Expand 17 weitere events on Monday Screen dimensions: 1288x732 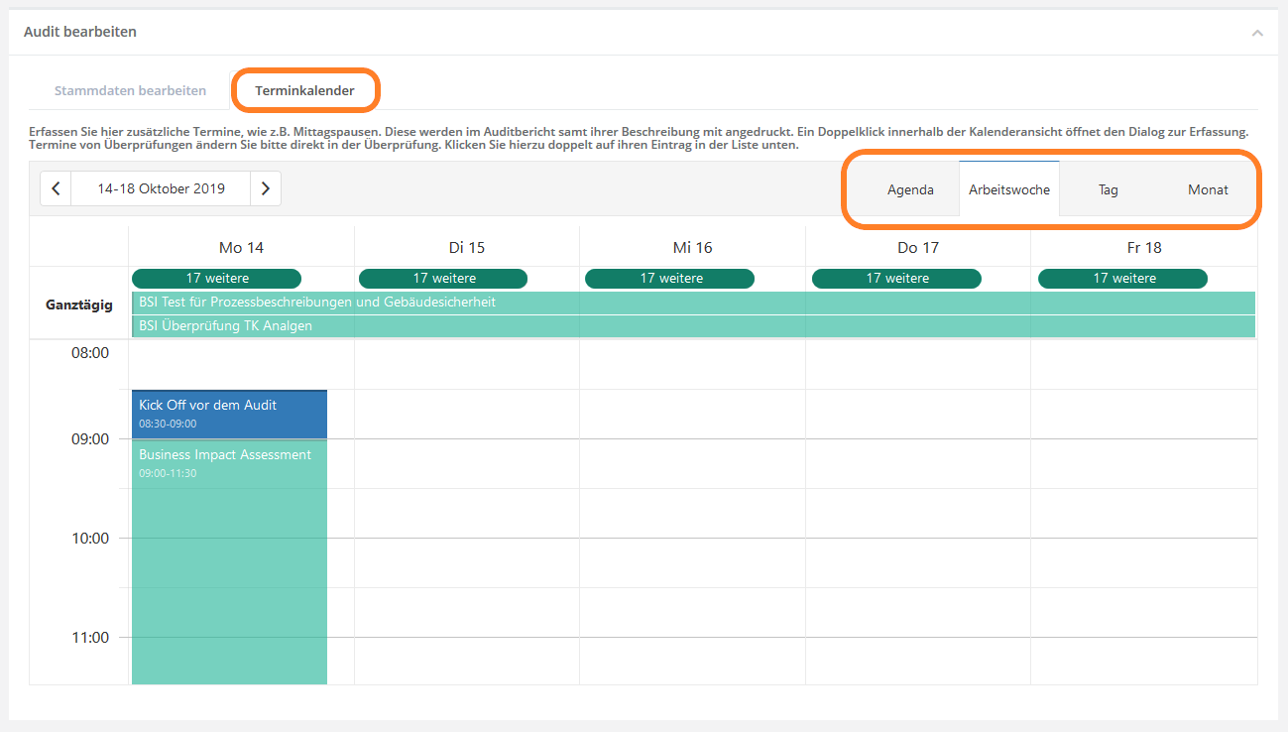coord(216,279)
